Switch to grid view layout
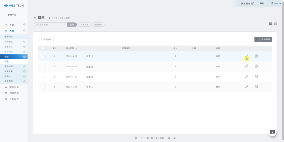This screenshot has height=142, width=284. [275, 24]
